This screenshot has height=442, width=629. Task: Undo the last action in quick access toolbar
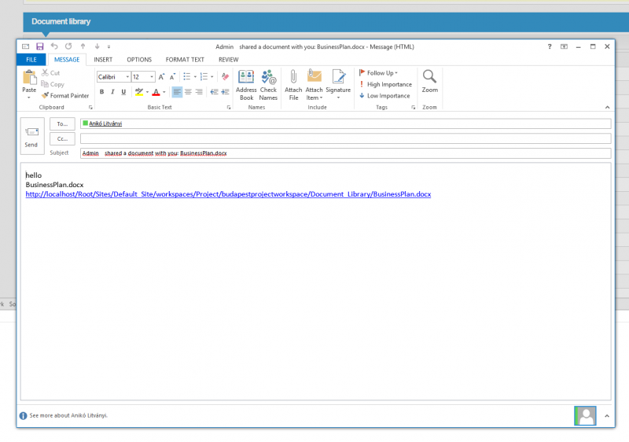[x=54, y=46]
